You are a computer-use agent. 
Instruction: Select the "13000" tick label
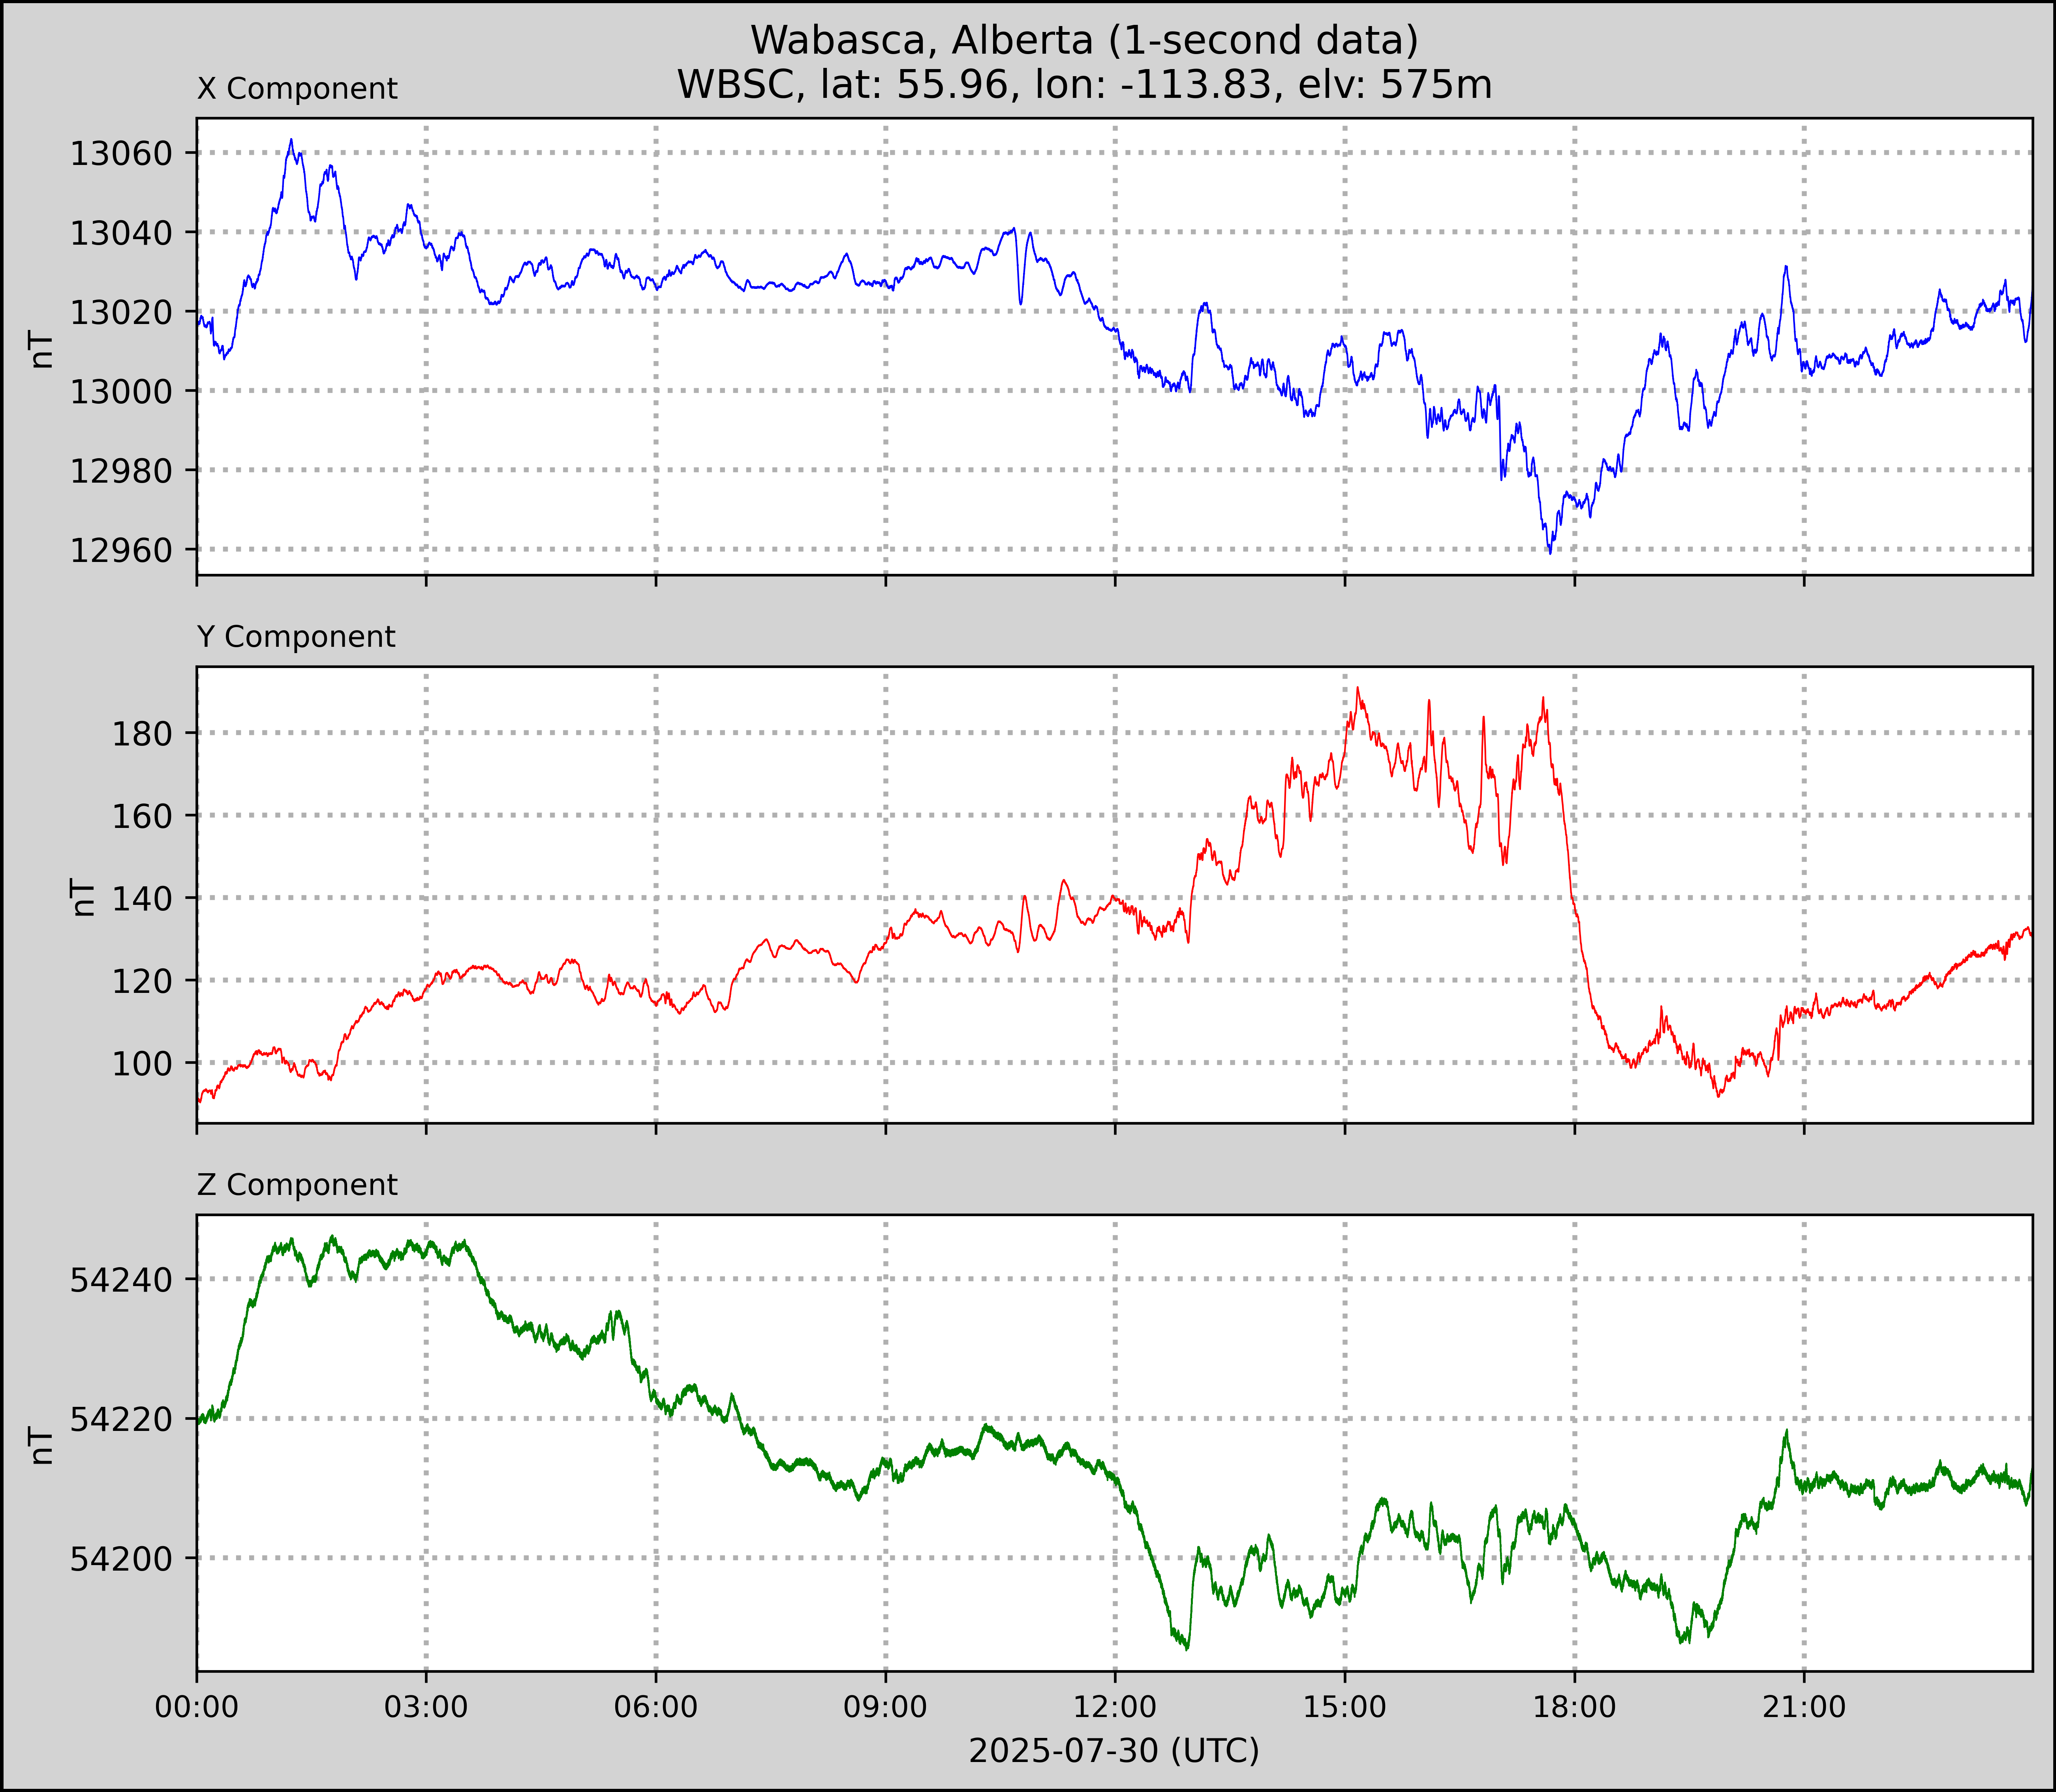click(121, 391)
